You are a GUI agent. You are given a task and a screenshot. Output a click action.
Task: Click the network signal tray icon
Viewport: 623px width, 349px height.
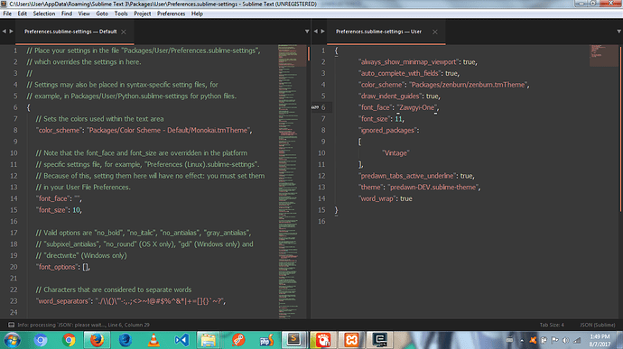click(x=577, y=341)
